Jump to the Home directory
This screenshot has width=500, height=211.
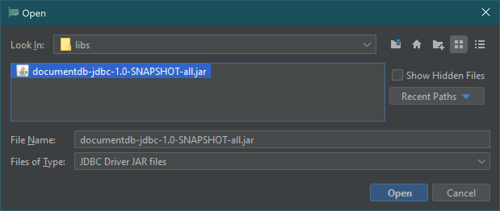coord(417,44)
